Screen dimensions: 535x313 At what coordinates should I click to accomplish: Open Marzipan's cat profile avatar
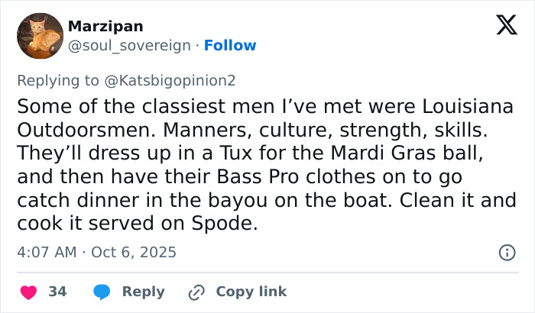coord(40,35)
